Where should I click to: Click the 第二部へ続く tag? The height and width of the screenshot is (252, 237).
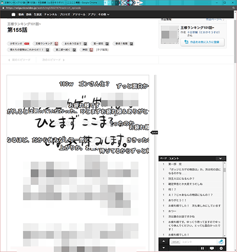point(63,50)
